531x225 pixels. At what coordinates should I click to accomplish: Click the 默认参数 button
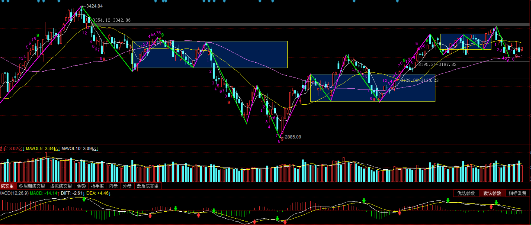click(x=492, y=193)
